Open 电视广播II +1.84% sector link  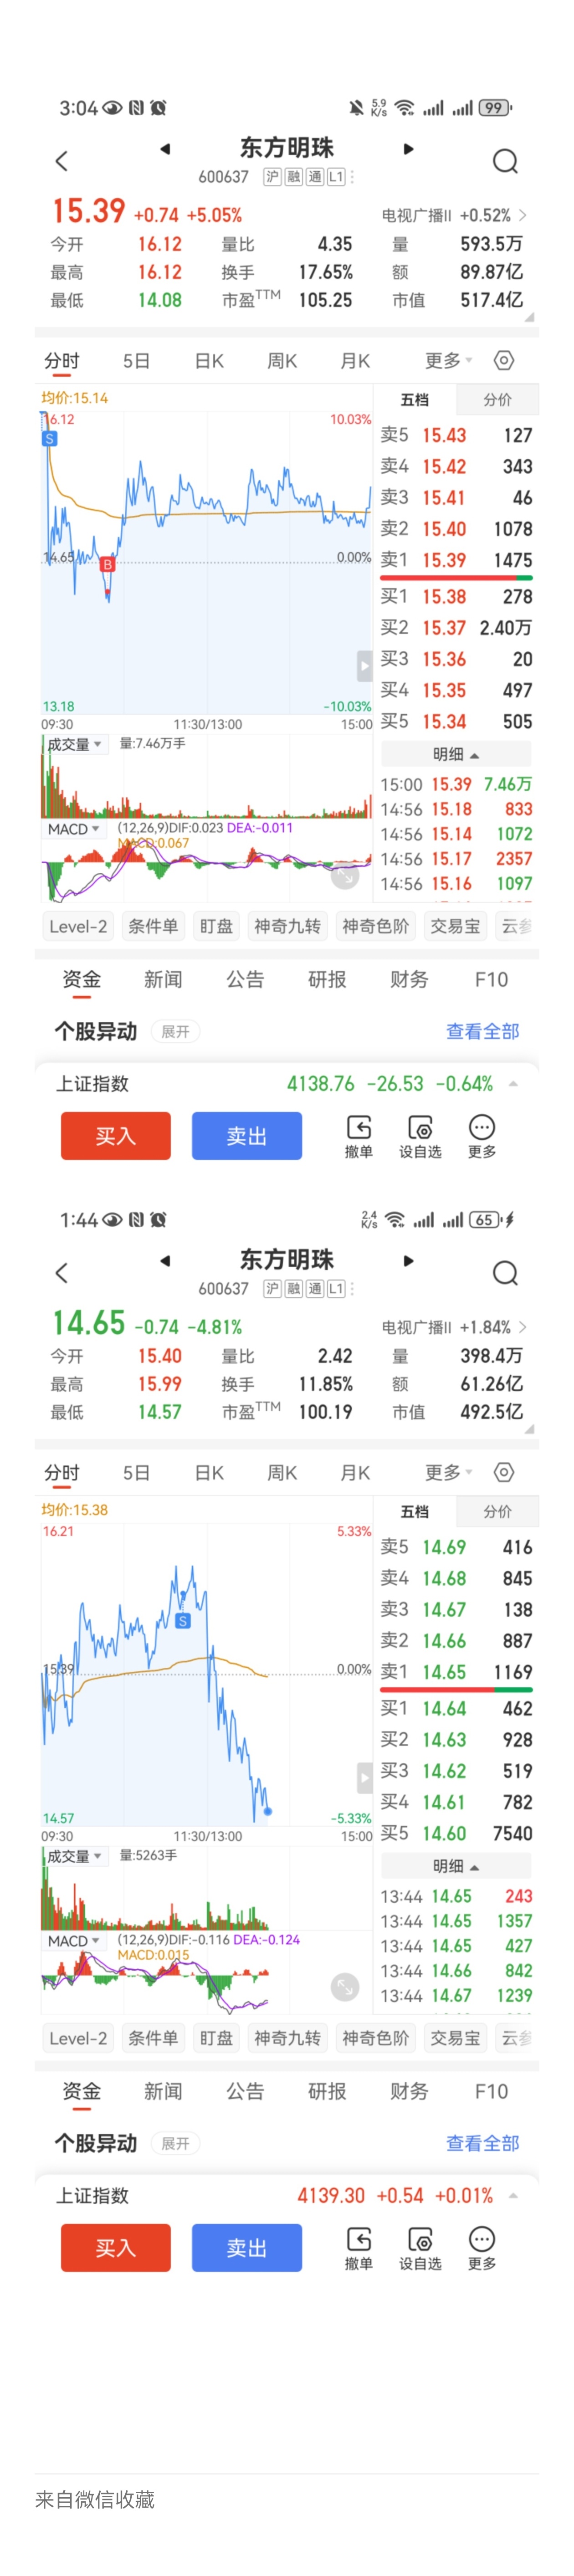pos(454,1327)
